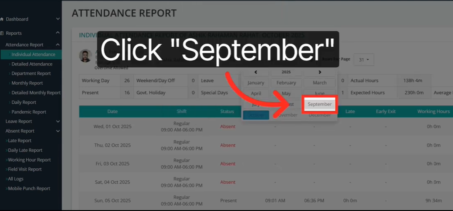
Task: Click the highlighted October month button
Action: click(x=255, y=115)
